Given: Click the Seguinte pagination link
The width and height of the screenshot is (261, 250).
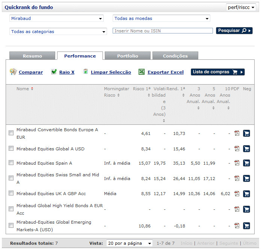Looking at the screenshot, I should pos(229,243).
